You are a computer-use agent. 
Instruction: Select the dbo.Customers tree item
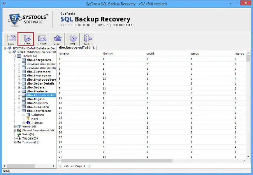pos(39,72)
